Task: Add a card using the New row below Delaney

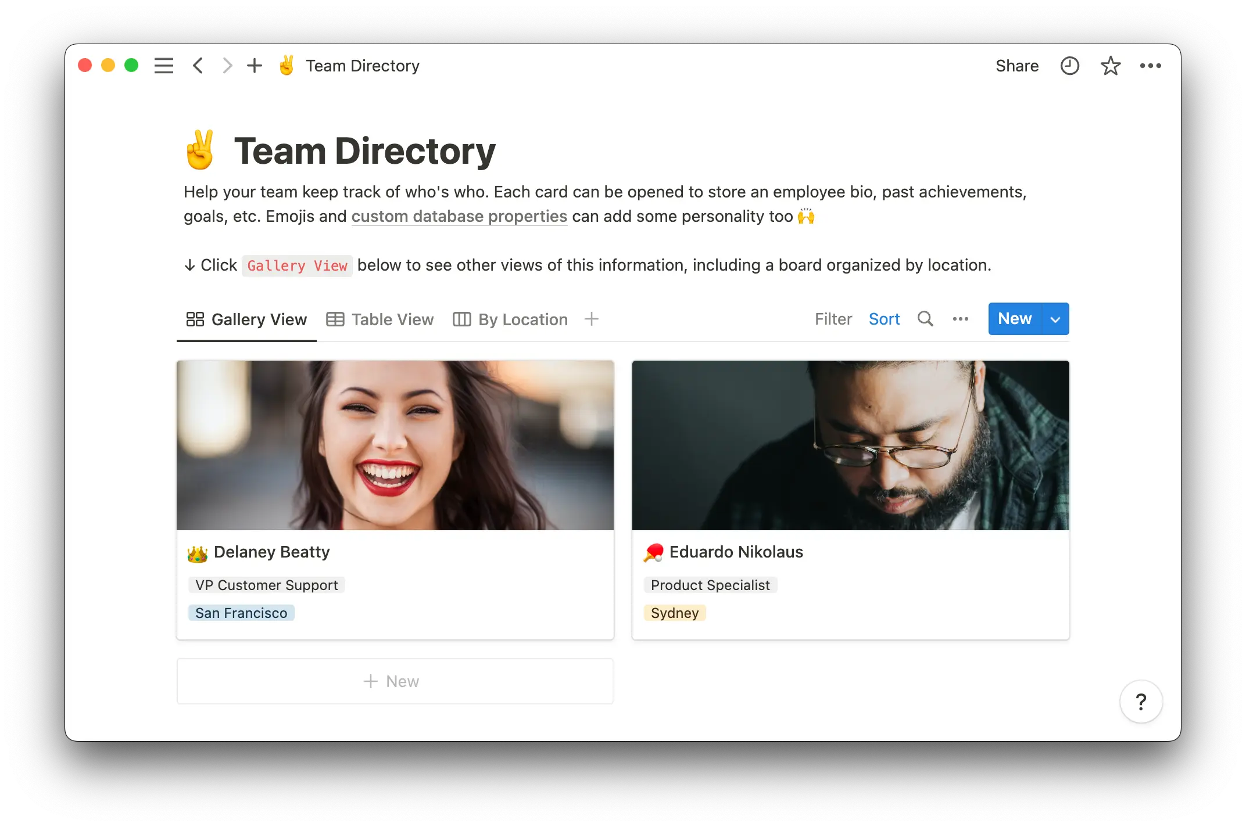Action: pos(395,681)
